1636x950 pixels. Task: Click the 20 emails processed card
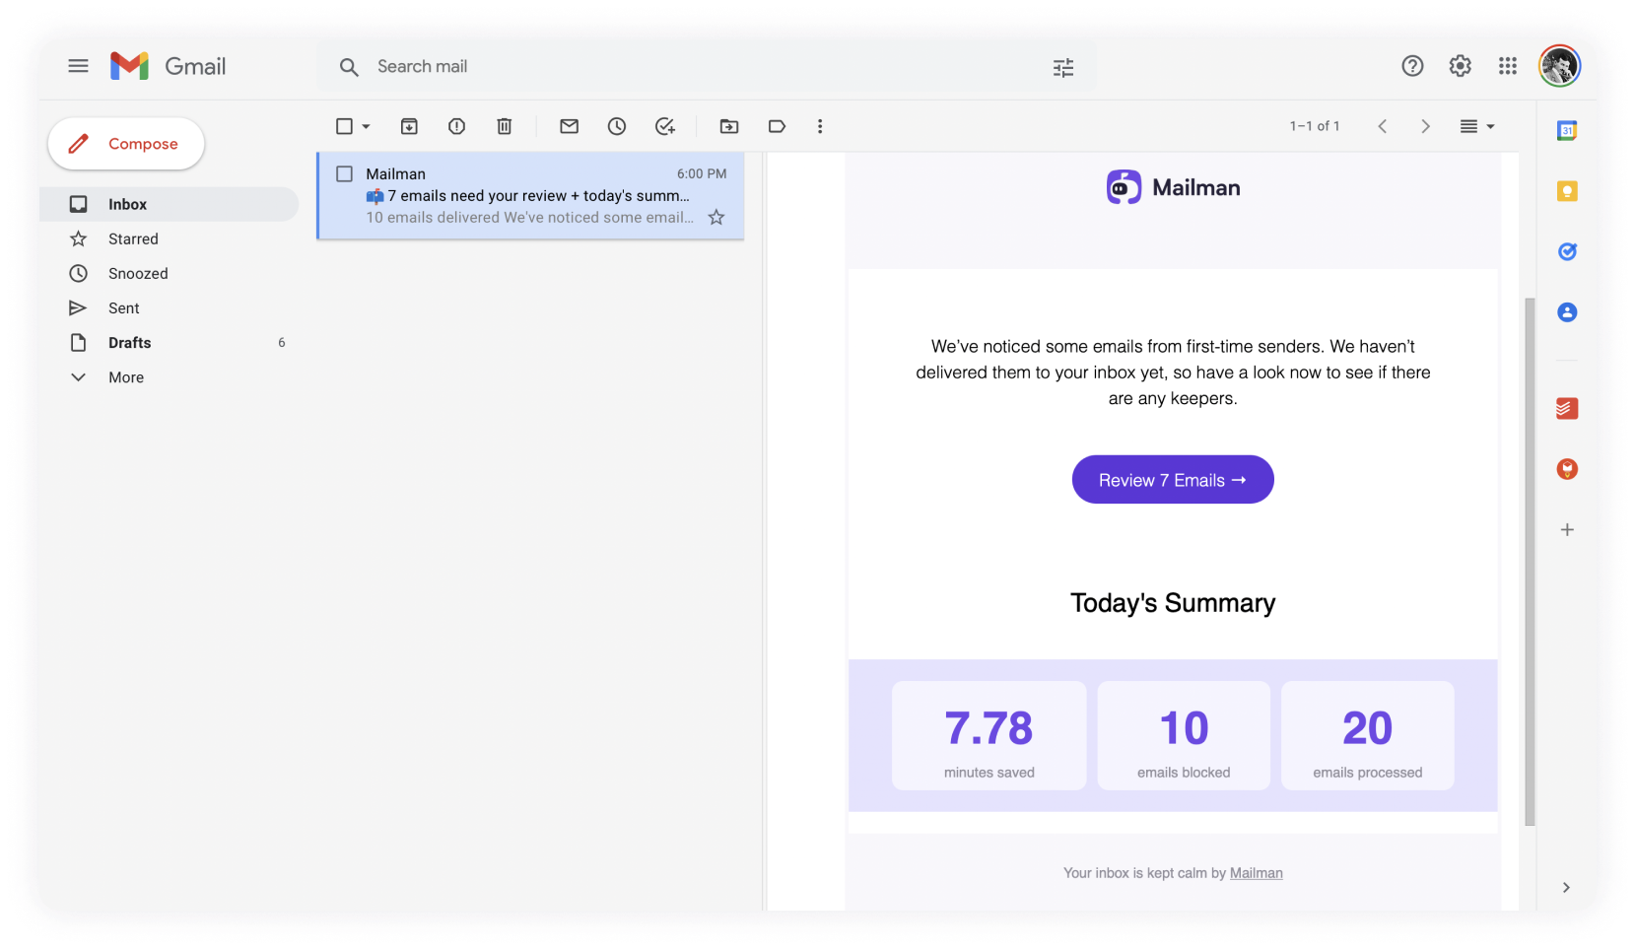pos(1368,735)
